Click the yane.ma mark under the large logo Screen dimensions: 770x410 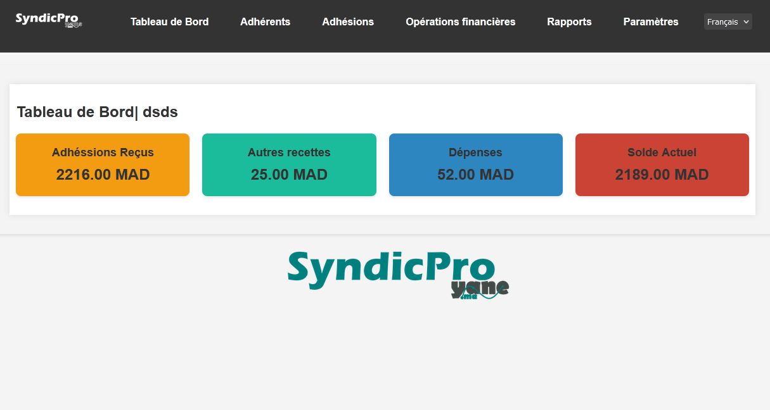(x=480, y=290)
